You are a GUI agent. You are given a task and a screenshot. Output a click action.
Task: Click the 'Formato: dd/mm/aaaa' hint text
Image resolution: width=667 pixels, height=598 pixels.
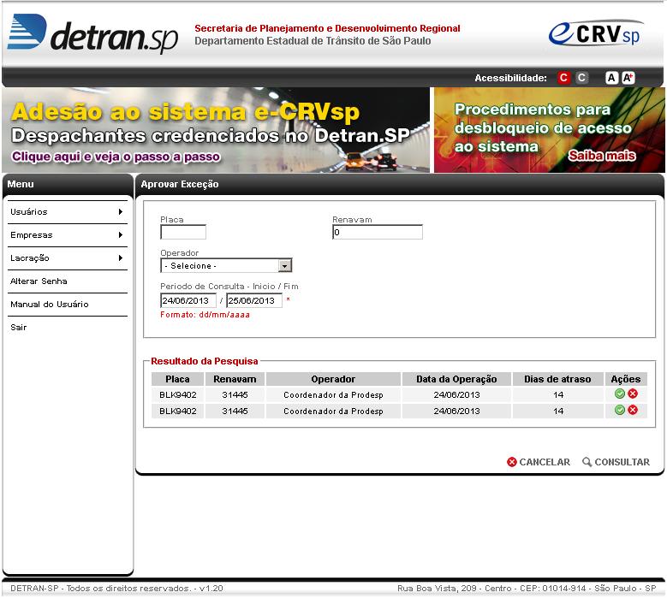click(205, 315)
